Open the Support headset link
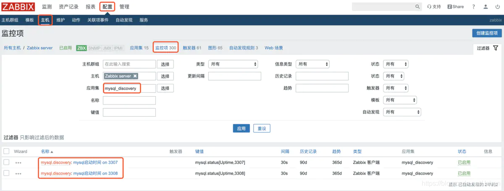The height and width of the screenshot is (191, 504). (x=434, y=7)
